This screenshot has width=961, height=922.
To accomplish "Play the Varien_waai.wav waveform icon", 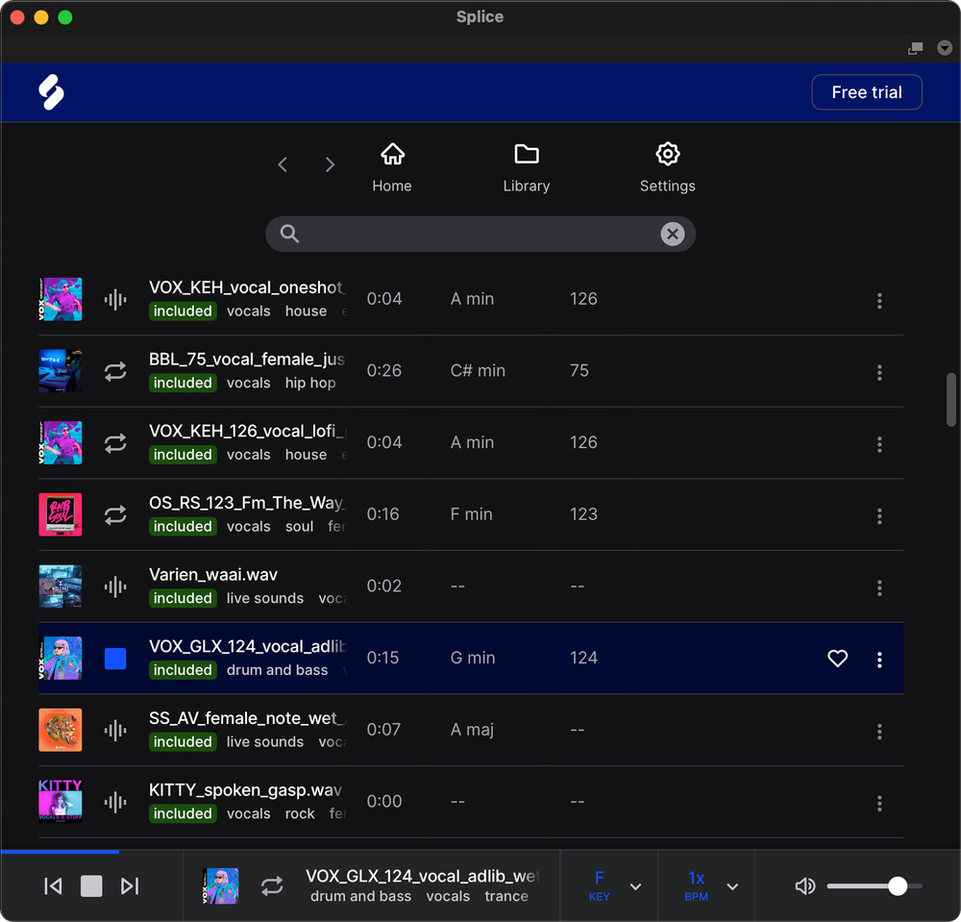I will [115, 586].
